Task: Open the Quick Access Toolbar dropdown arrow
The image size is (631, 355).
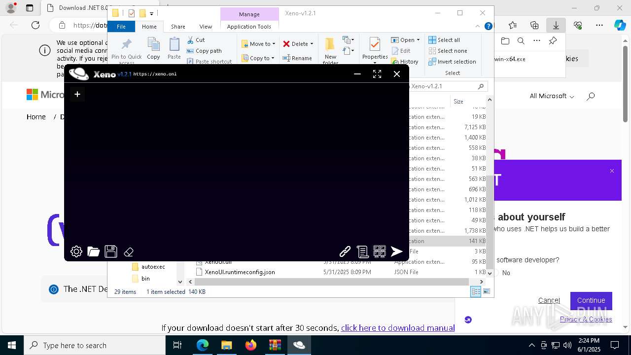Action: (152, 13)
